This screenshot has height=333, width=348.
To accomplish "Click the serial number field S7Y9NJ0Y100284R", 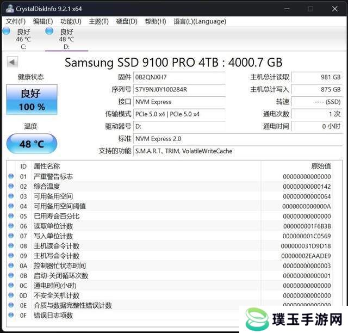I will (x=179, y=90).
